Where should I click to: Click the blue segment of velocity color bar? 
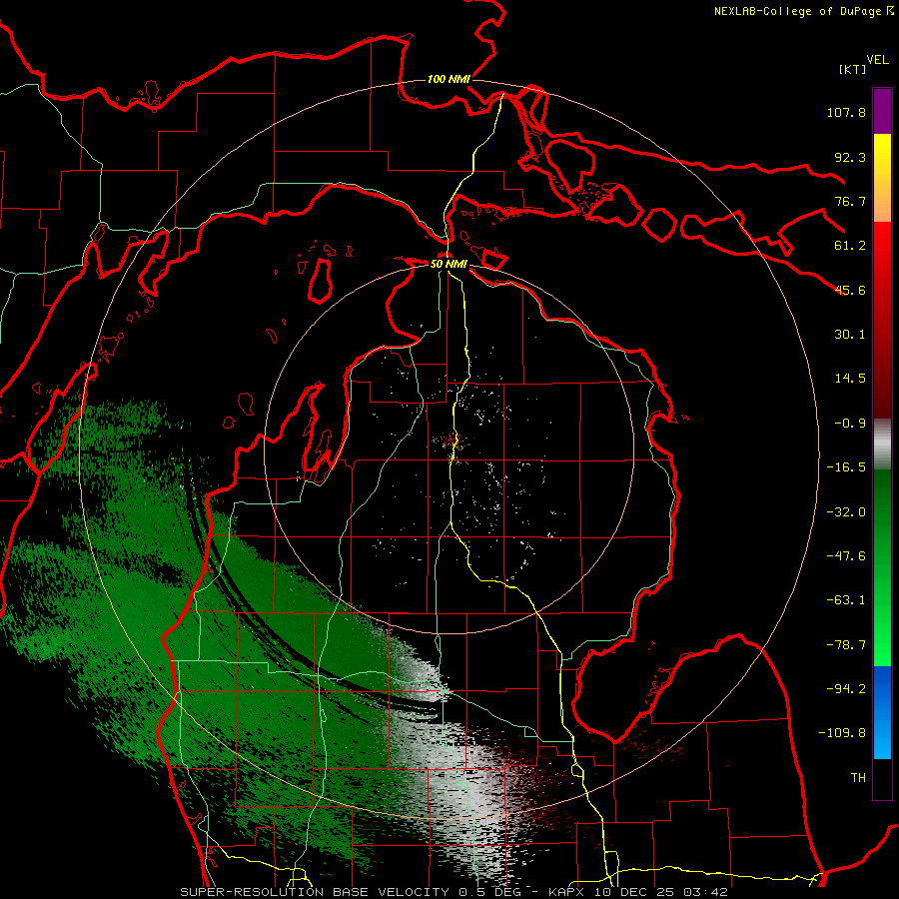(882, 712)
